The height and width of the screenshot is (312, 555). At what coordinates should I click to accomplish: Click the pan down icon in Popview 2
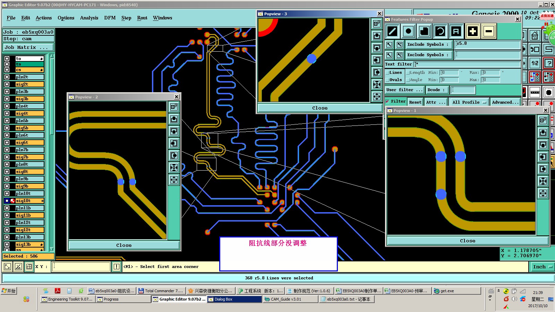coord(174,131)
